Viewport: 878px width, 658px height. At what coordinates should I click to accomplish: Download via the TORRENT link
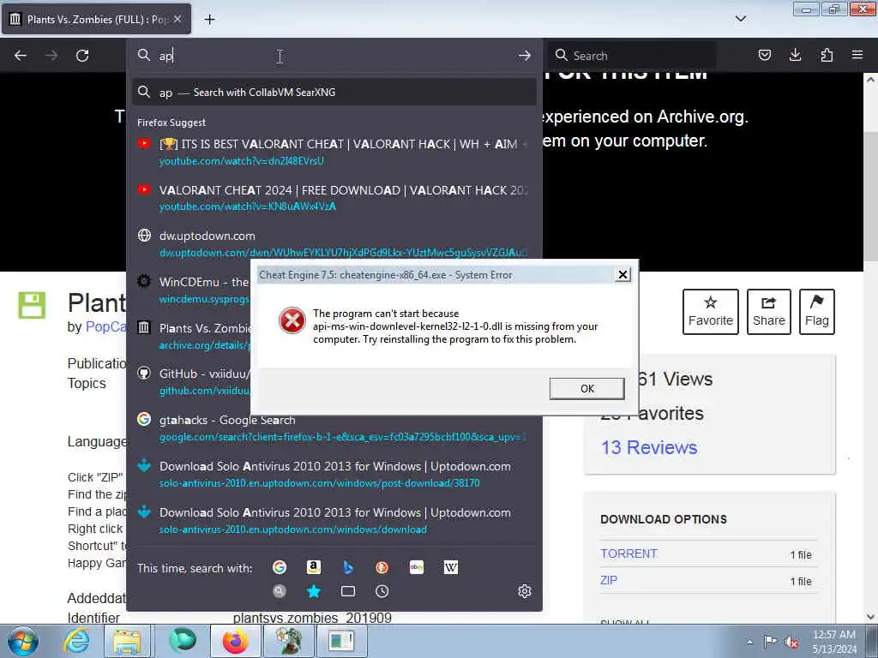coord(628,553)
